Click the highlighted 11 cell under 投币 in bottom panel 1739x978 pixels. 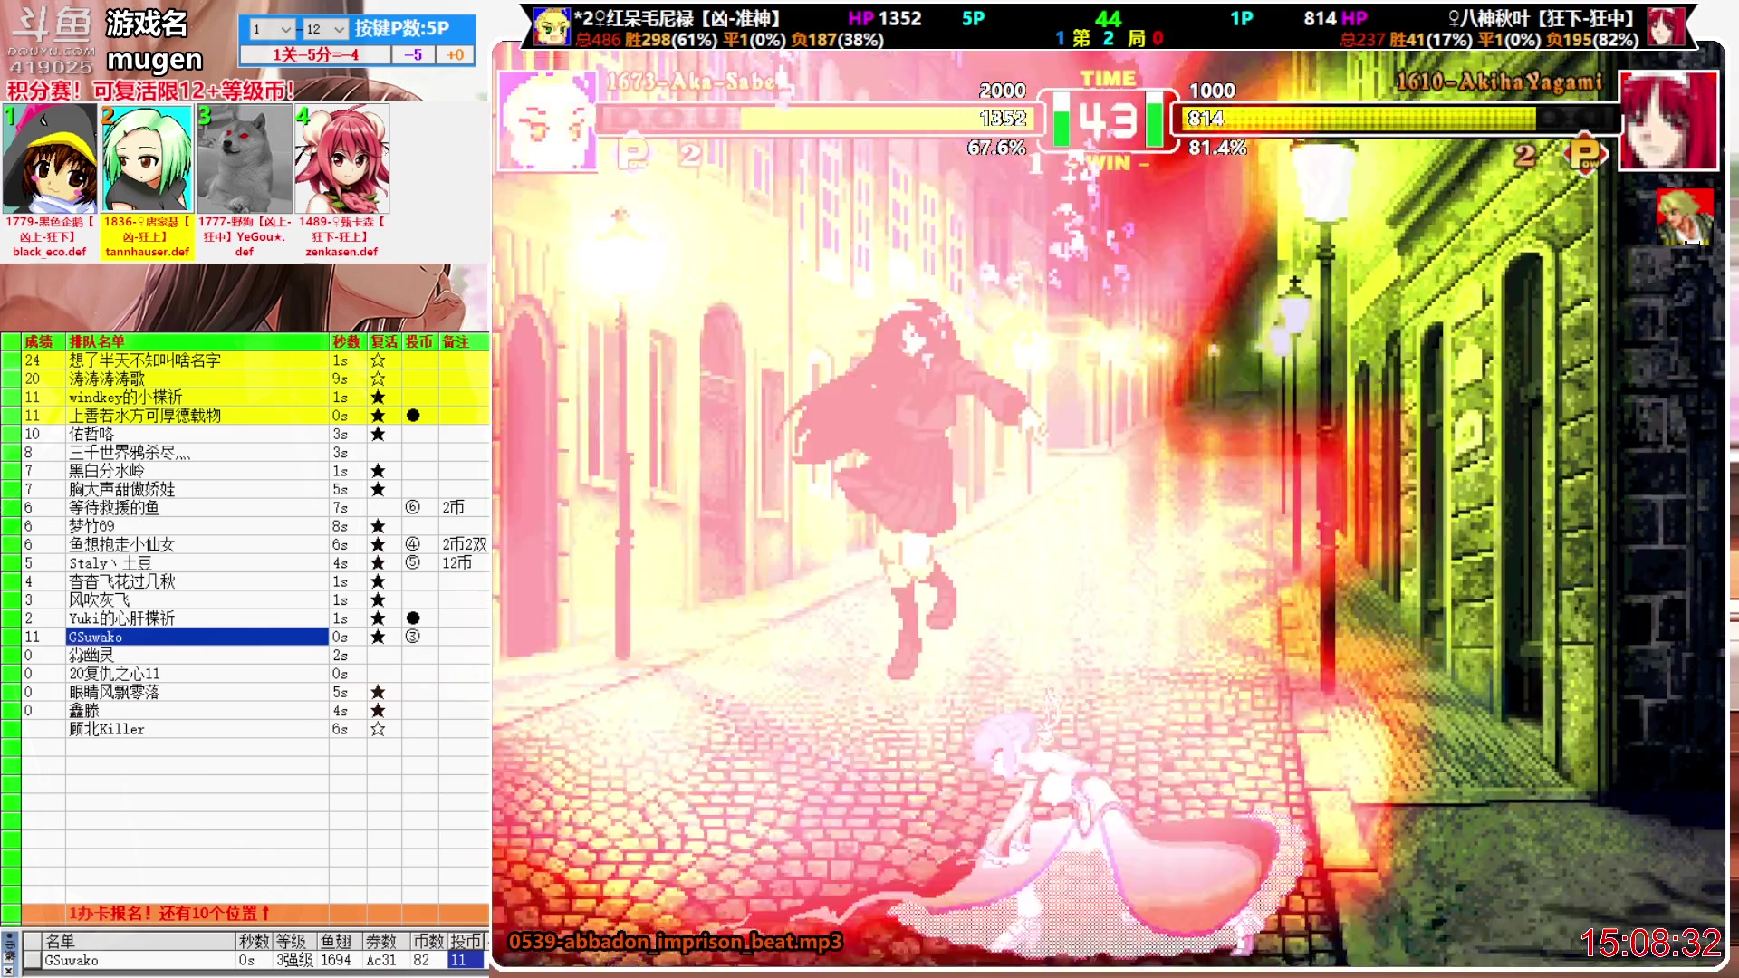coord(466,960)
